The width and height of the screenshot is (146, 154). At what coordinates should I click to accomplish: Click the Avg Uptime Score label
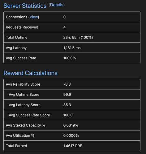pos(24,95)
